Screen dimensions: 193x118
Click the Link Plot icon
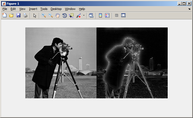[x=91, y=16]
